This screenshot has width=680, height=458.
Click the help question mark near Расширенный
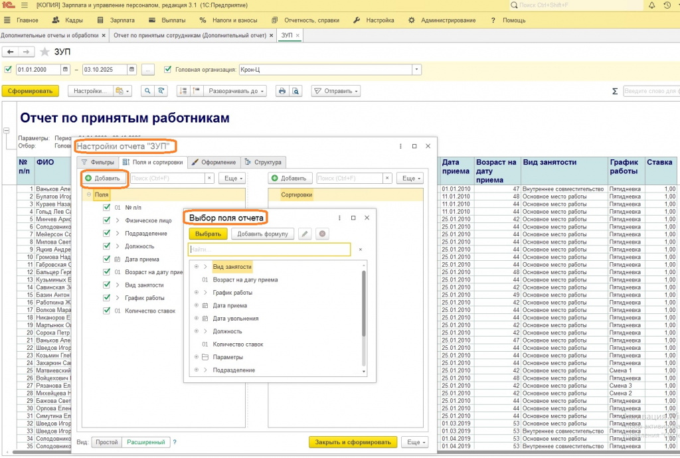point(175,442)
